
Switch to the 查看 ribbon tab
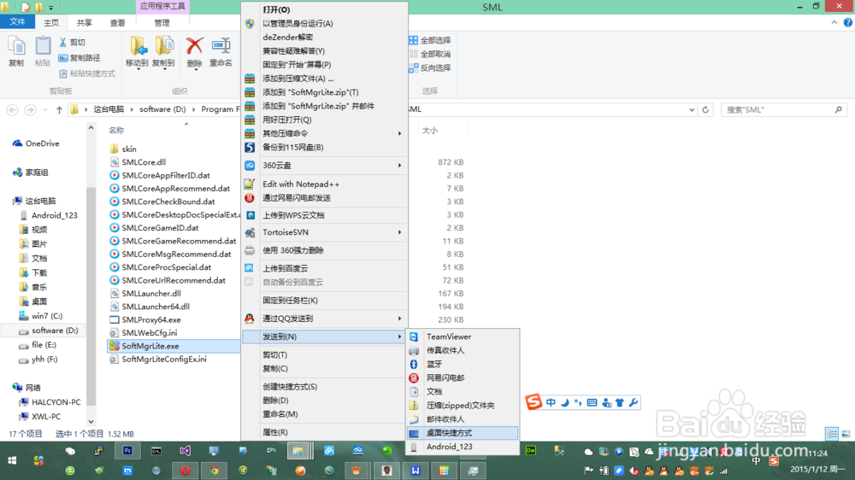(117, 22)
